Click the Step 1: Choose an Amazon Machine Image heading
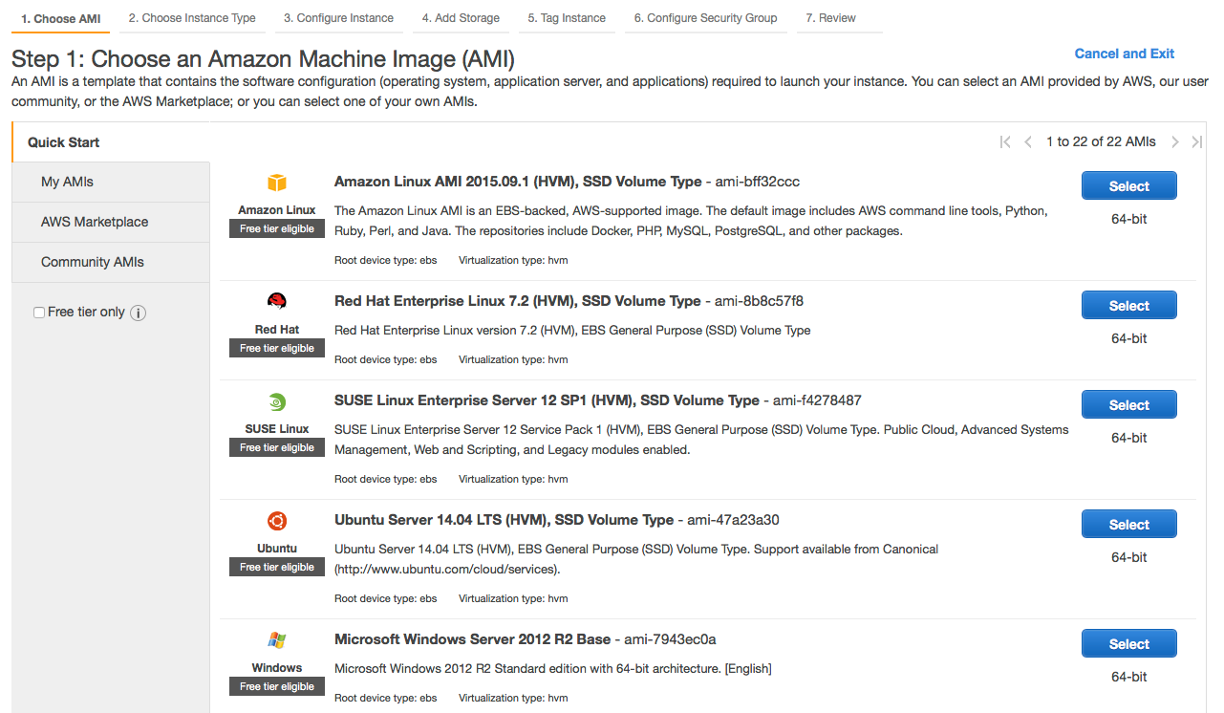1224x713 pixels. [x=264, y=59]
